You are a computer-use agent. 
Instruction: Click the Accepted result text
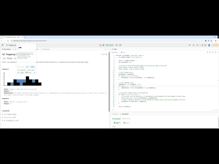pyautogui.click(x=116, y=119)
